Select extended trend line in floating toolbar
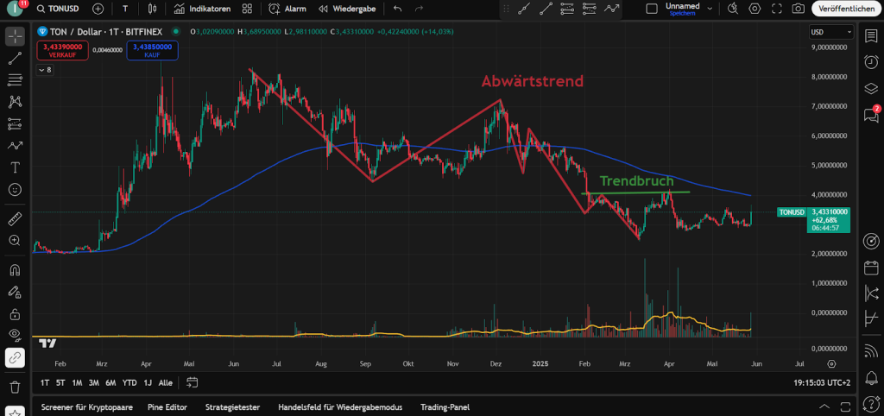884x416 pixels. click(x=546, y=9)
